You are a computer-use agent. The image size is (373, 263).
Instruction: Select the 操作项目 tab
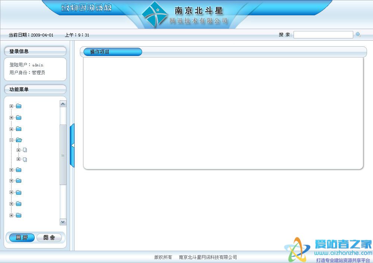coord(112,52)
